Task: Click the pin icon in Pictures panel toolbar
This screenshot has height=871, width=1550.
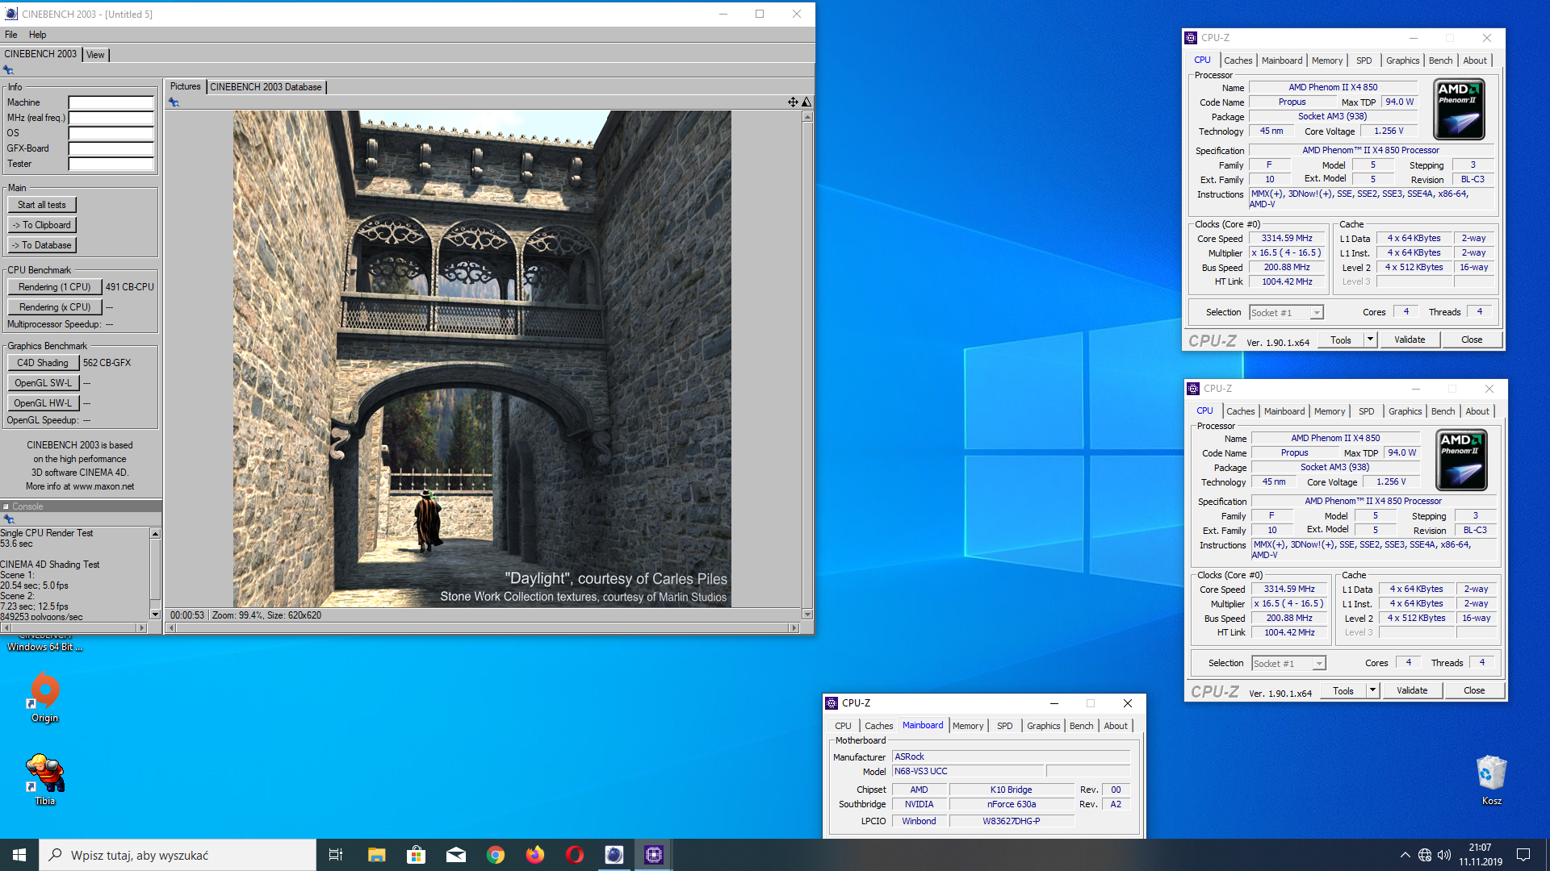Action: click(174, 102)
